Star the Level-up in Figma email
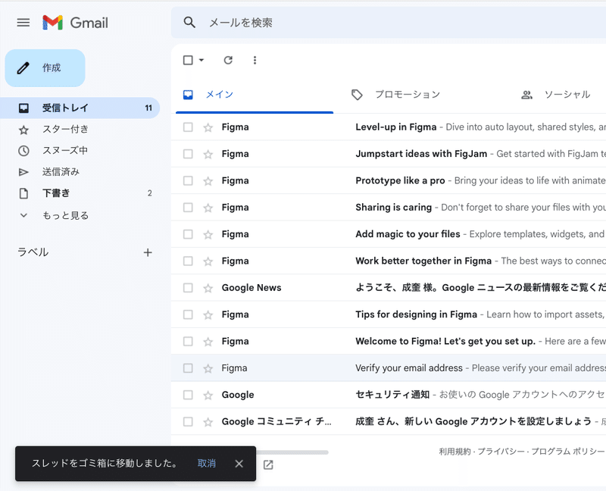The height and width of the screenshot is (491, 606). (208, 127)
